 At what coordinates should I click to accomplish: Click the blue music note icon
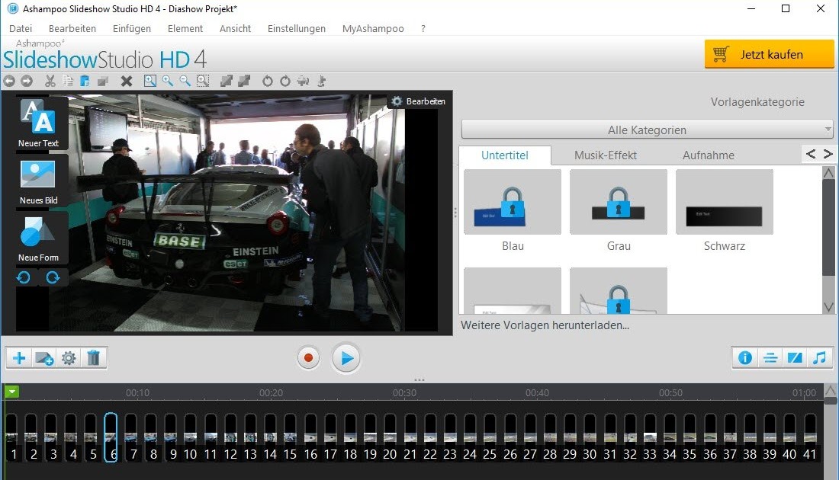(x=819, y=357)
